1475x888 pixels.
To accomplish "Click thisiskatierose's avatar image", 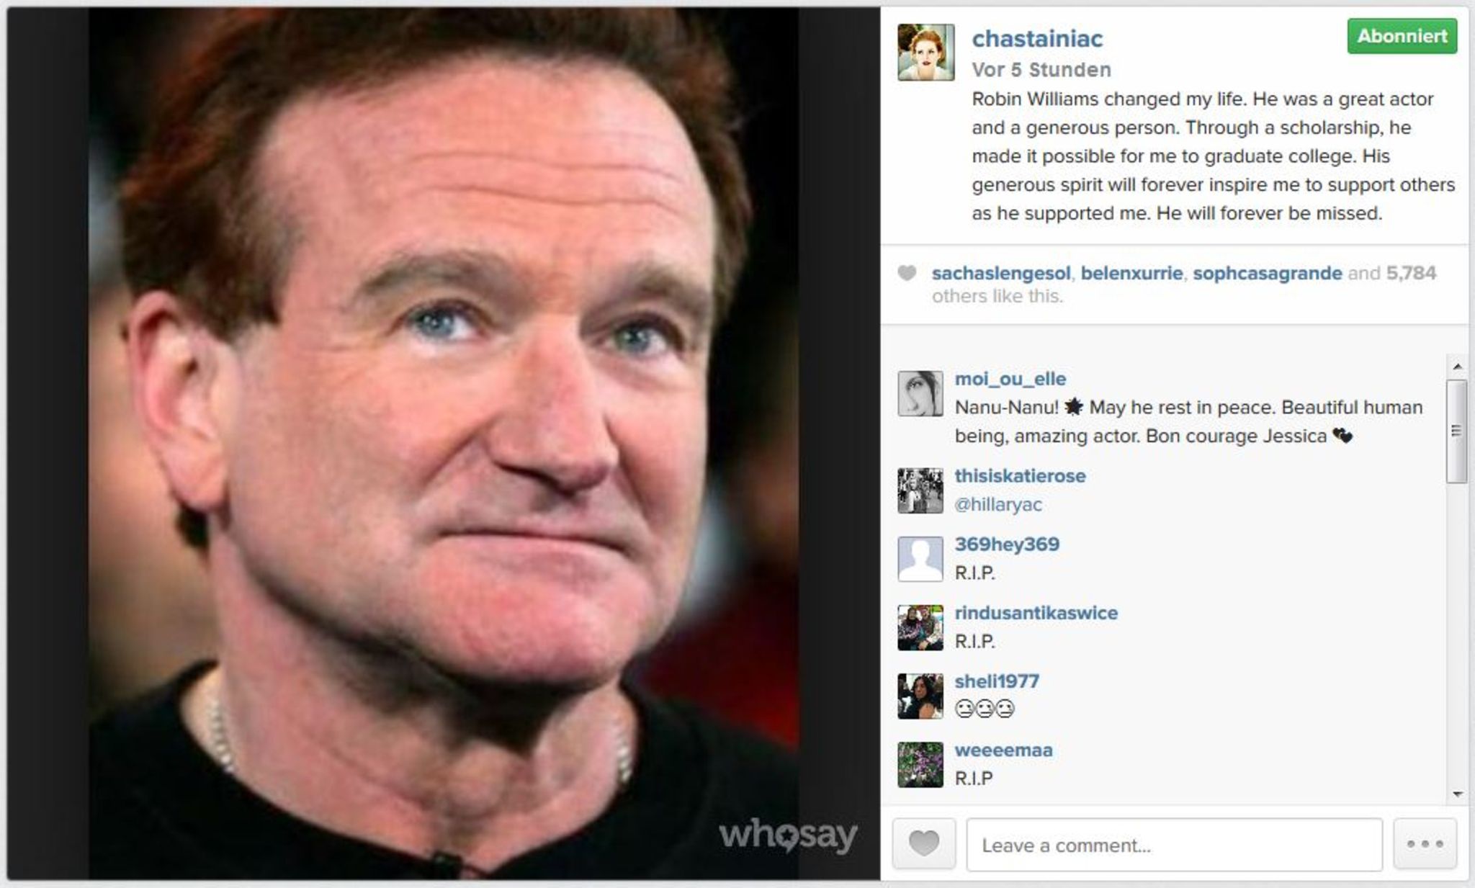I will (x=920, y=490).
